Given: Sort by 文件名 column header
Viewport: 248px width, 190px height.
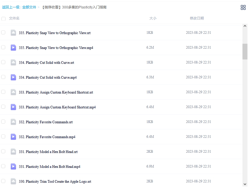Looking at the screenshot, I should pyautogui.click(x=14, y=18).
